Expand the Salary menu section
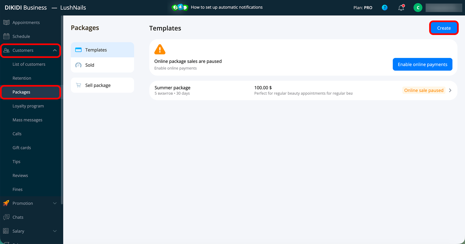Image resolution: width=465 pixels, height=244 pixels. 55,231
